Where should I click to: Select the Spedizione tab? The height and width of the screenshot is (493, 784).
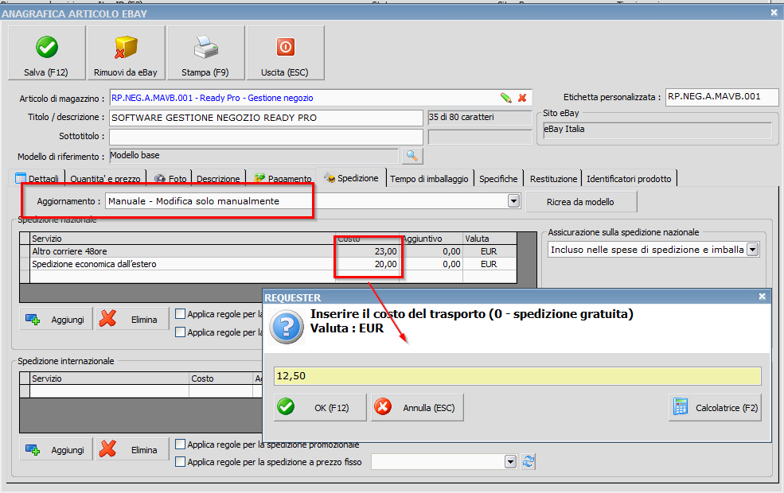(x=351, y=178)
